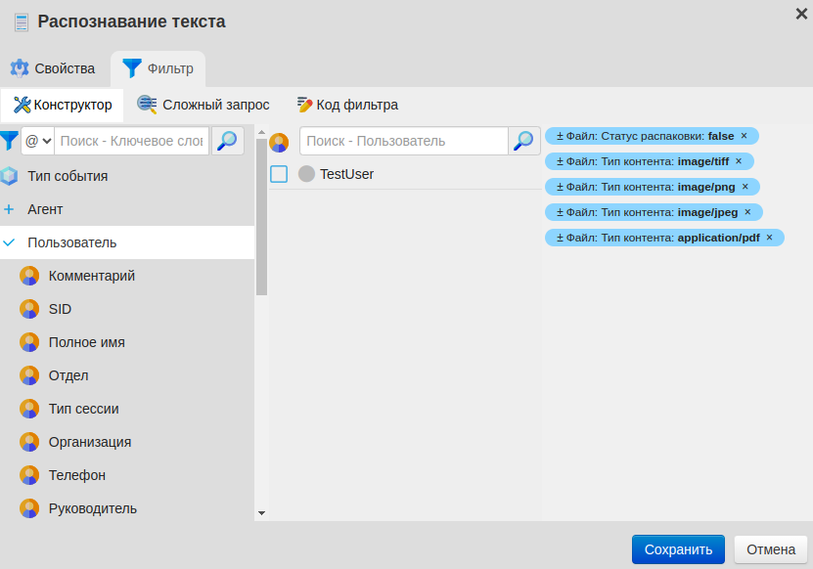
Task: Click the keyword search magnifier icon
Action: 227,141
